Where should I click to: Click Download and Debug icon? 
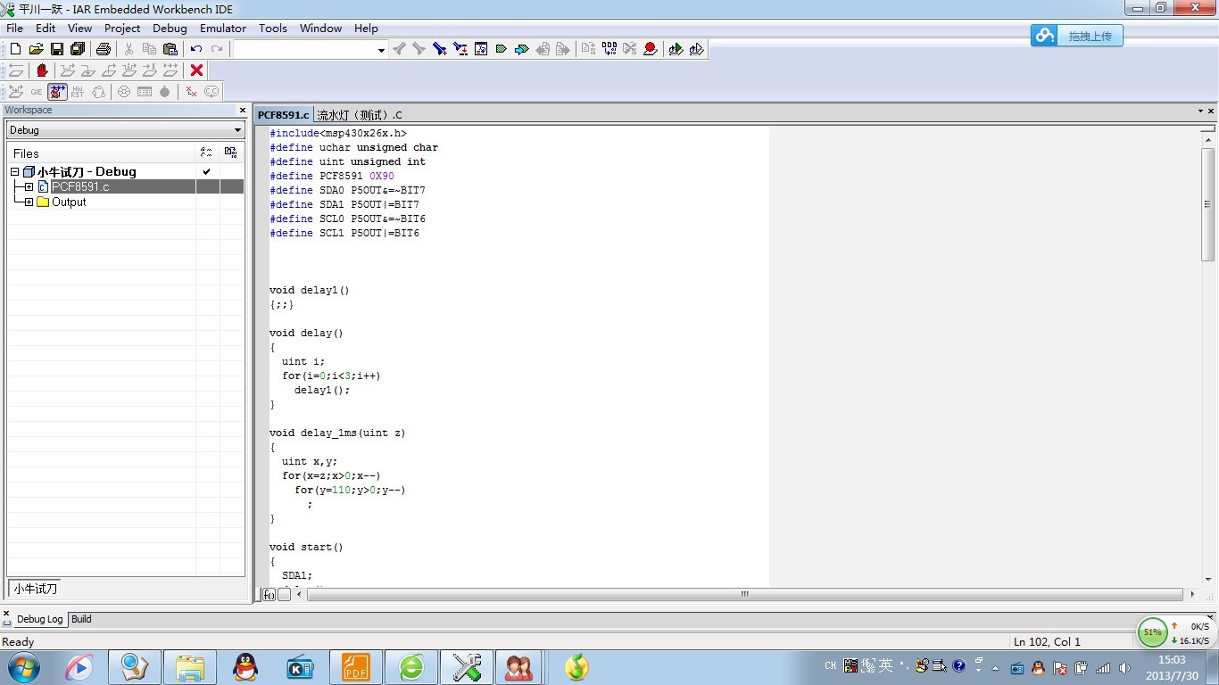676,49
